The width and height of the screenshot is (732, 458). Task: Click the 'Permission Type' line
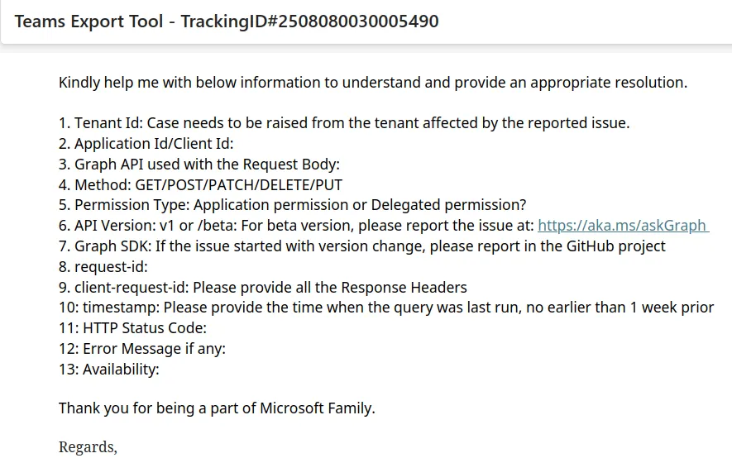pos(292,205)
